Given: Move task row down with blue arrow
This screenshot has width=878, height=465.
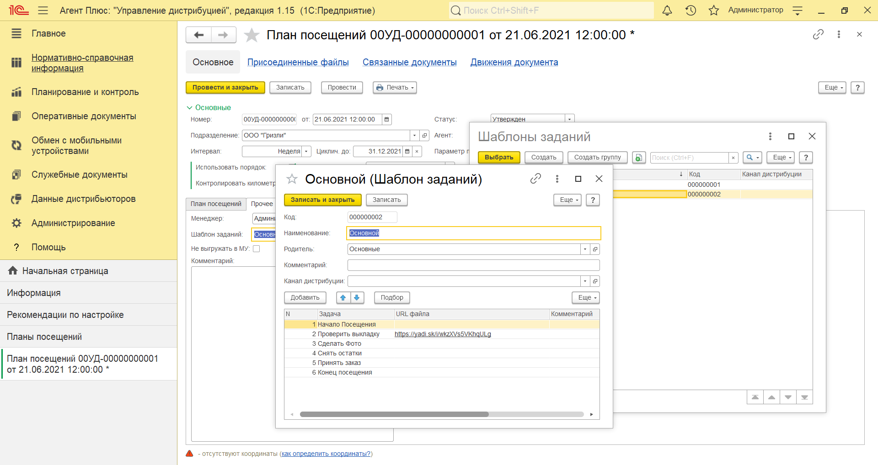Looking at the screenshot, I should coord(357,298).
